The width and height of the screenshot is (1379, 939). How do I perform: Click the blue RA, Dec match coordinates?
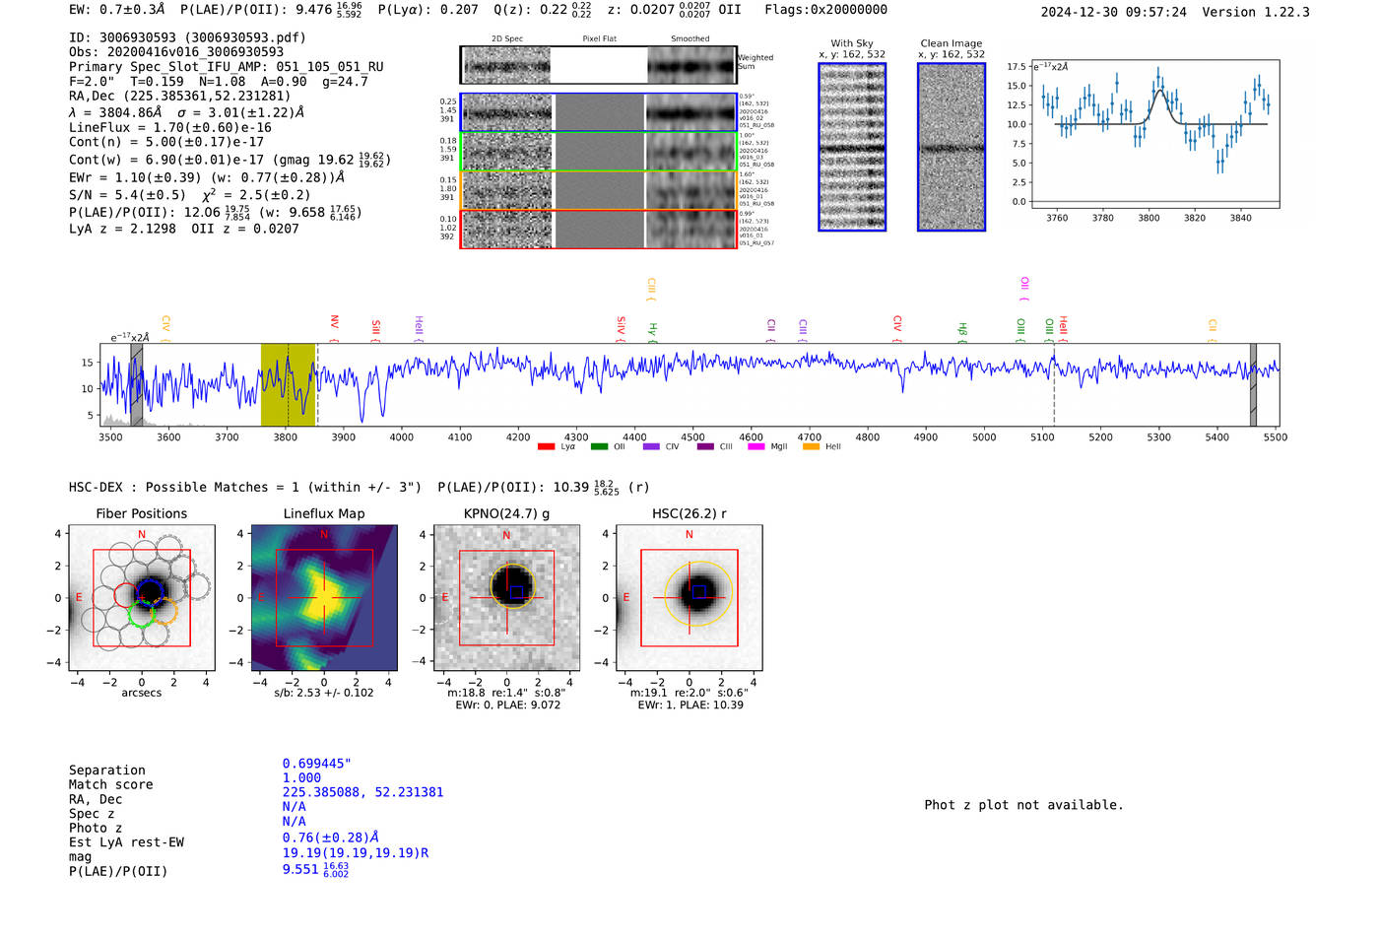(x=362, y=792)
